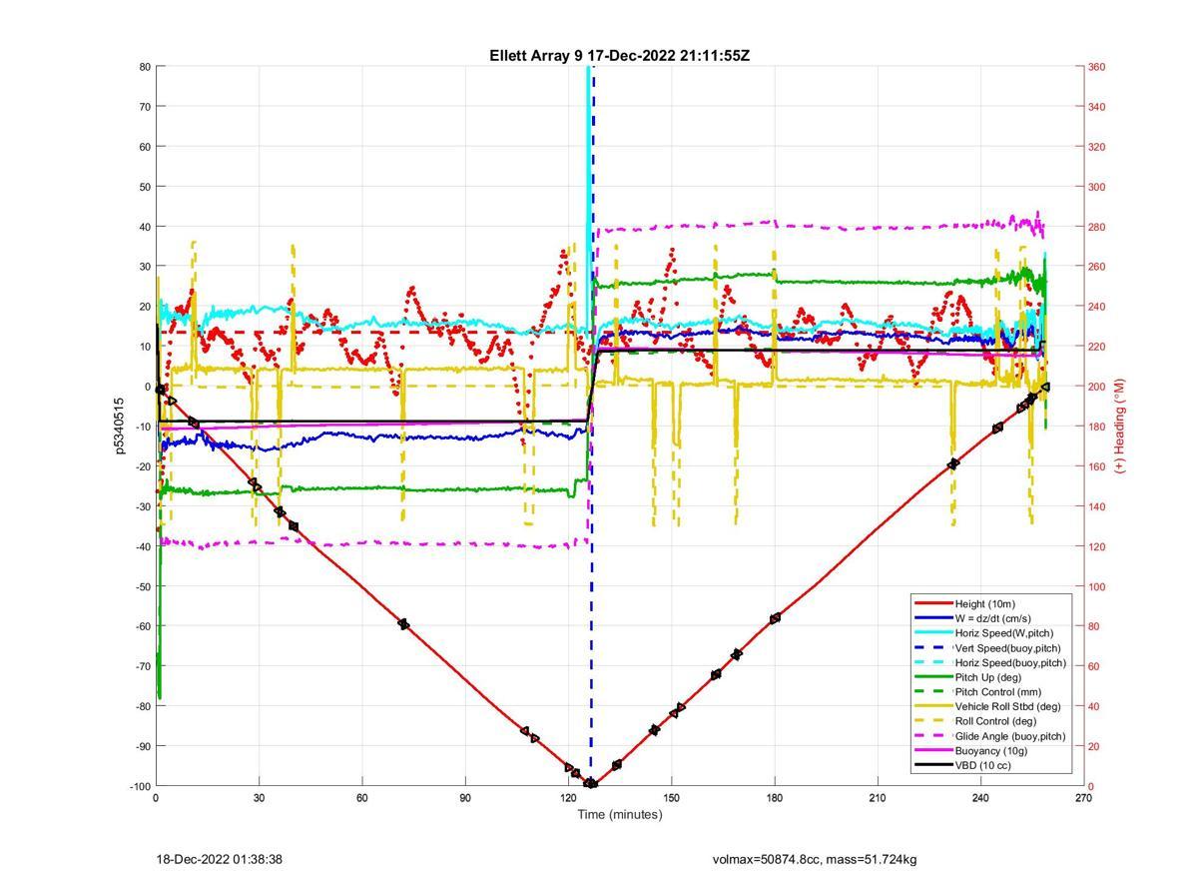Click the 'volmax=50874.8cc, mass=51.724kg' footer text

(x=815, y=859)
